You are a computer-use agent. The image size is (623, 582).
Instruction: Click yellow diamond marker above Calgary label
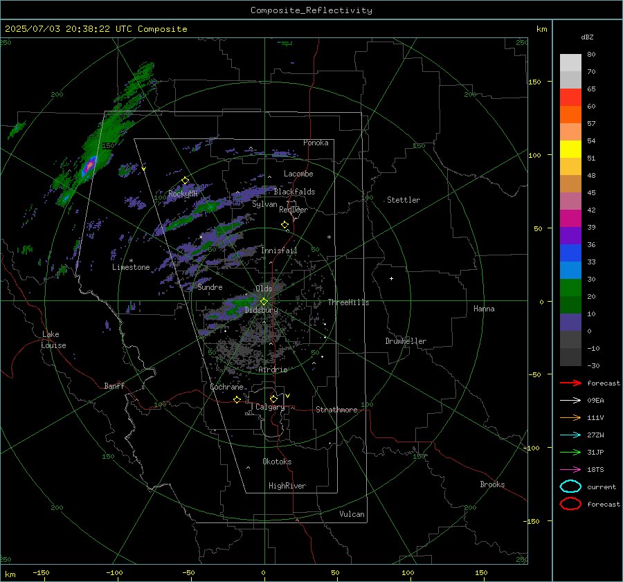pyautogui.click(x=273, y=399)
